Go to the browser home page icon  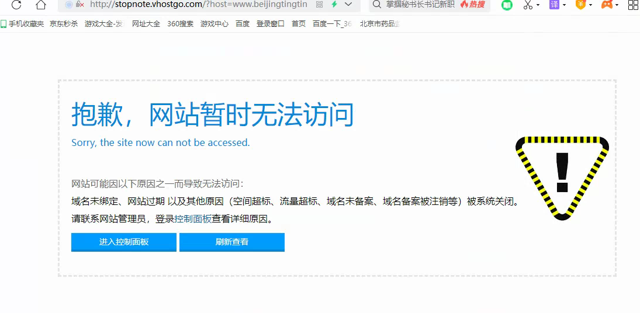point(40,5)
